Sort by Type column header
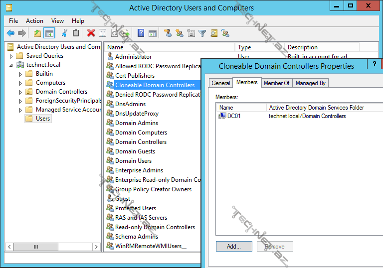 [260, 47]
